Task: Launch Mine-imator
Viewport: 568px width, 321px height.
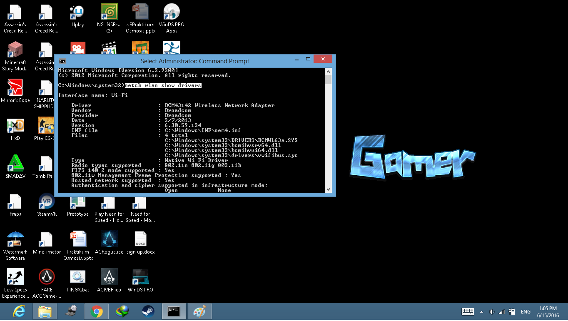Action: [x=46, y=240]
